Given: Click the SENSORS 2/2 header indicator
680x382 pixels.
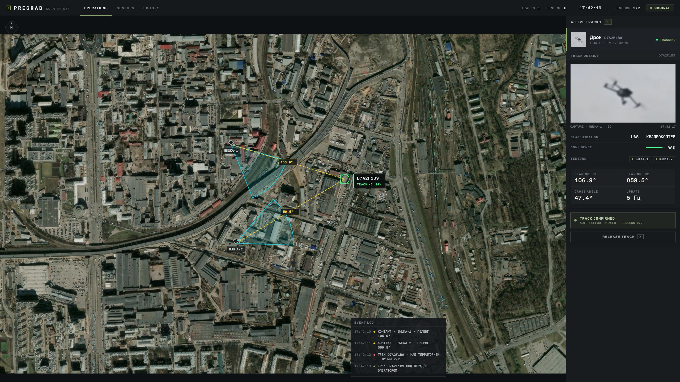Looking at the screenshot, I should [x=627, y=8].
